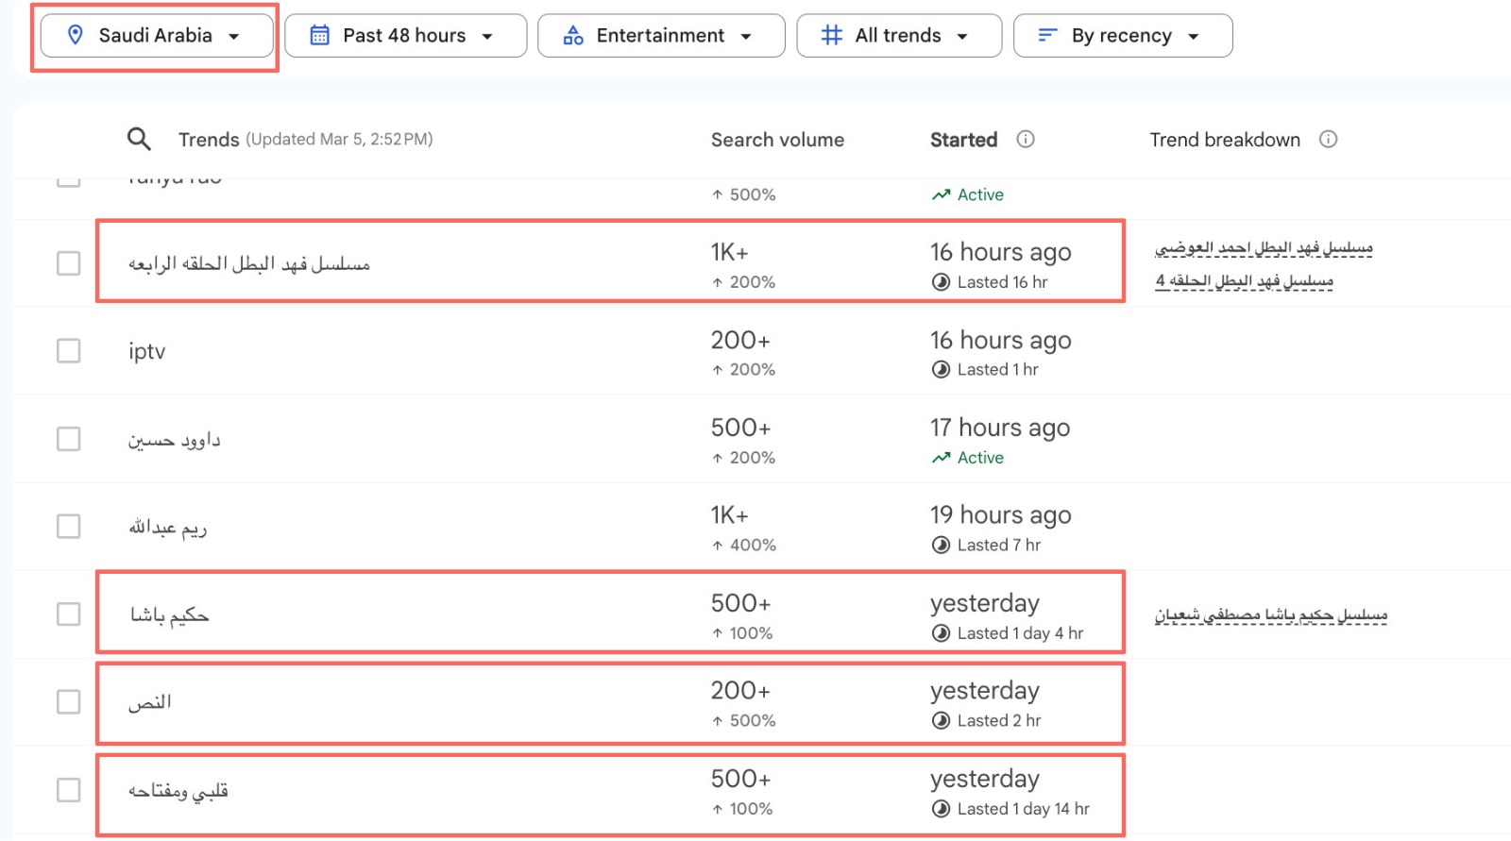Click the النص trend name
Viewport: 1511px width, 841px height.
tap(150, 702)
